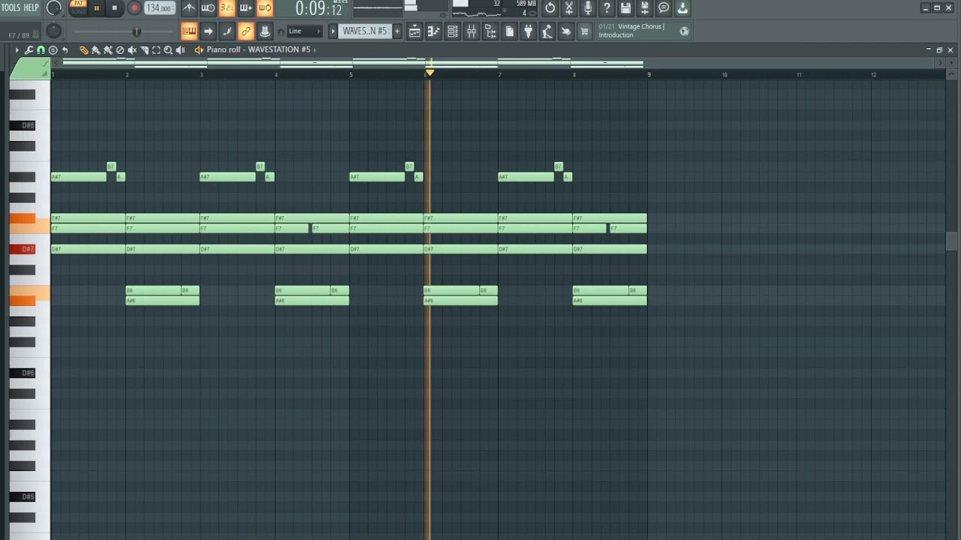Click the step editing arrow icon
The width and height of the screenshot is (961, 540).
[208, 31]
